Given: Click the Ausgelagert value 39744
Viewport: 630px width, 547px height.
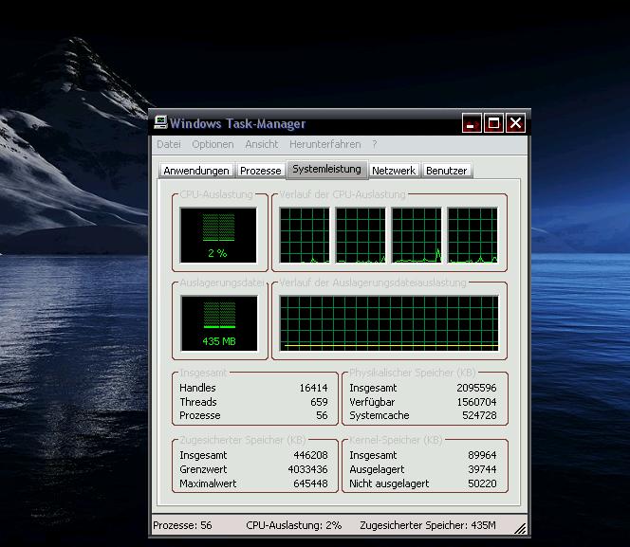Looking at the screenshot, I should [x=482, y=469].
